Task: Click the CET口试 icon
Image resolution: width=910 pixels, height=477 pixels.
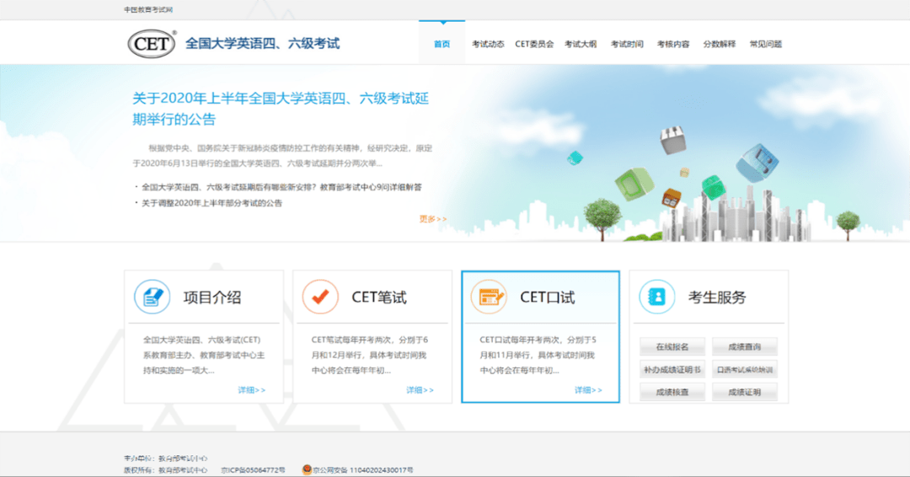Action: [489, 297]
